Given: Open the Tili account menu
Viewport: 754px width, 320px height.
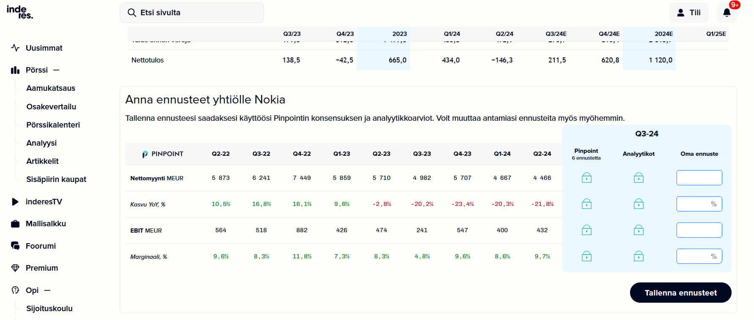Looking at the screenshot, I should pos(688,13).
